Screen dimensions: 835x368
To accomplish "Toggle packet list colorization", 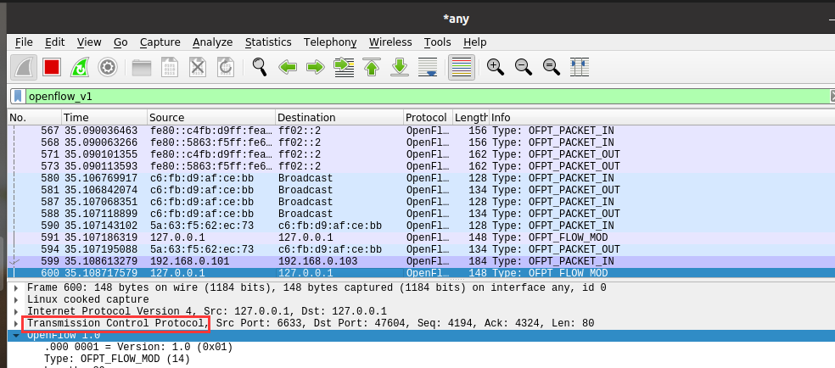I will pyautogui.click(x=461, y=67).
